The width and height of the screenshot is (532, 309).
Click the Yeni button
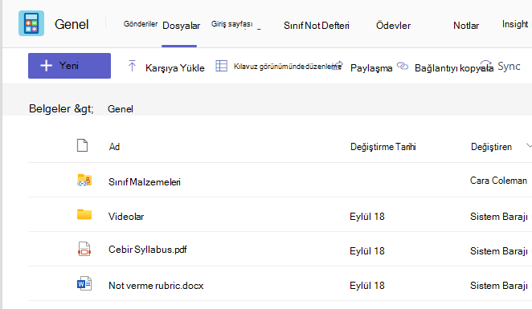pyautogui.click(x=70, y=66)
